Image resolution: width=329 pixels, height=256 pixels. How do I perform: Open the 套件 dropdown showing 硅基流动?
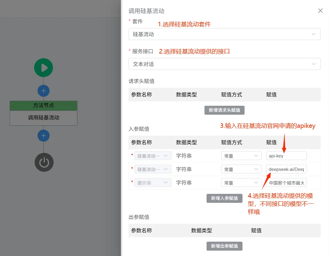click(224, 34)
